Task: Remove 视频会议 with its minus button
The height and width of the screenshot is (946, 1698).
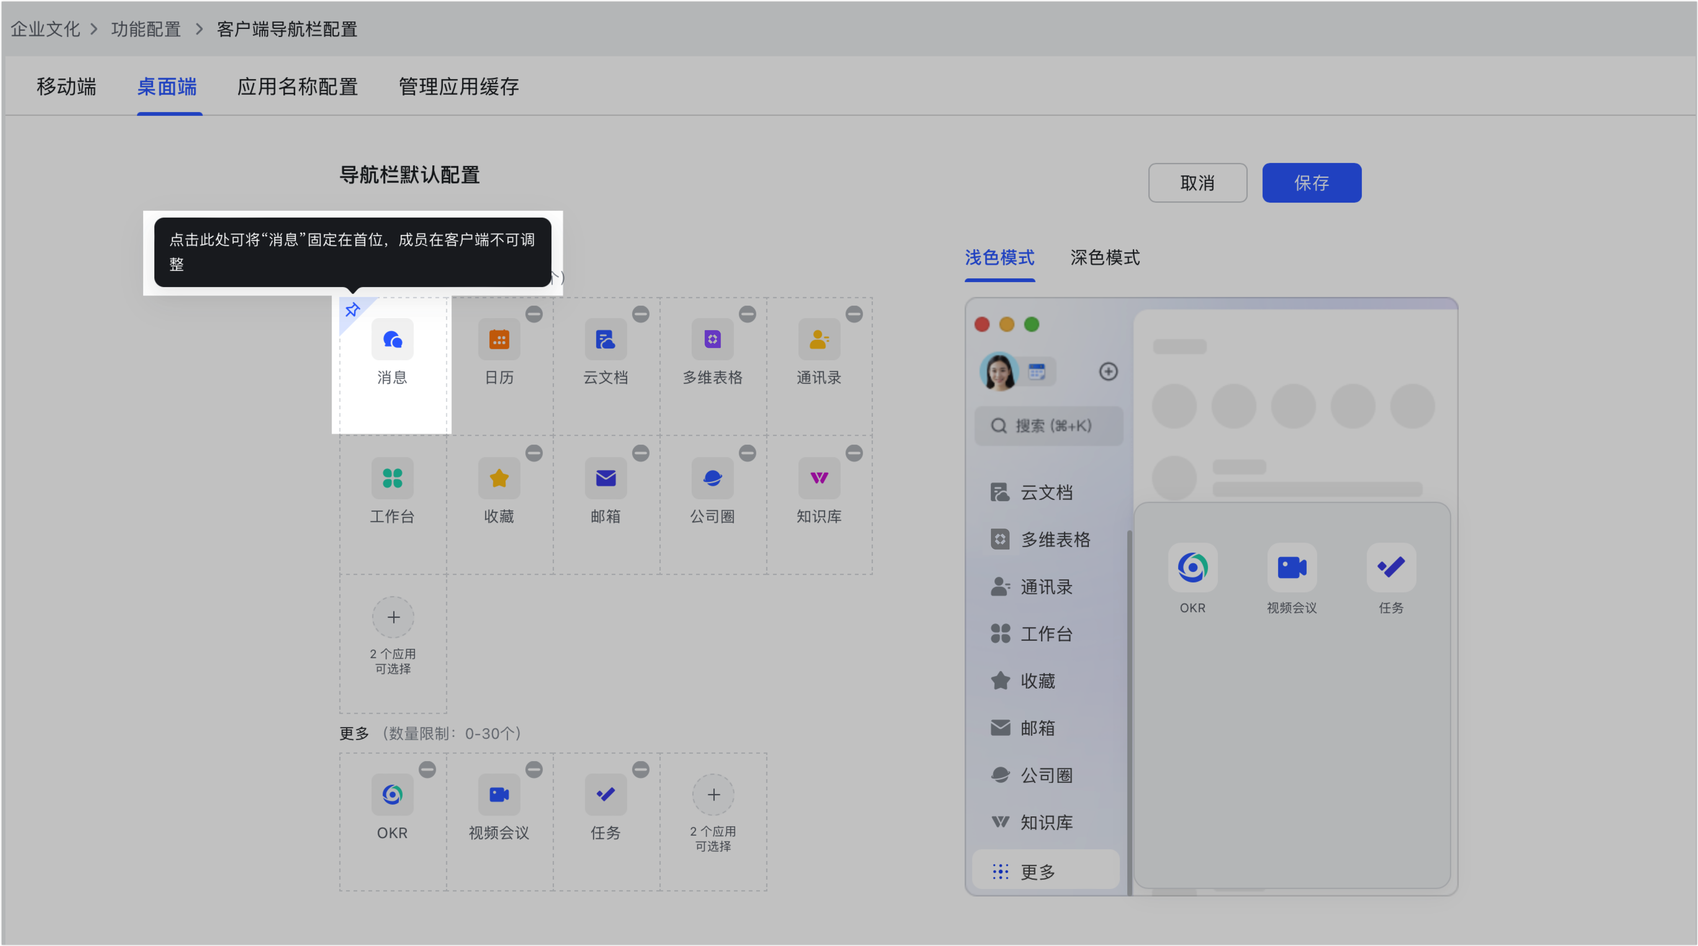Action: point(534,769)
